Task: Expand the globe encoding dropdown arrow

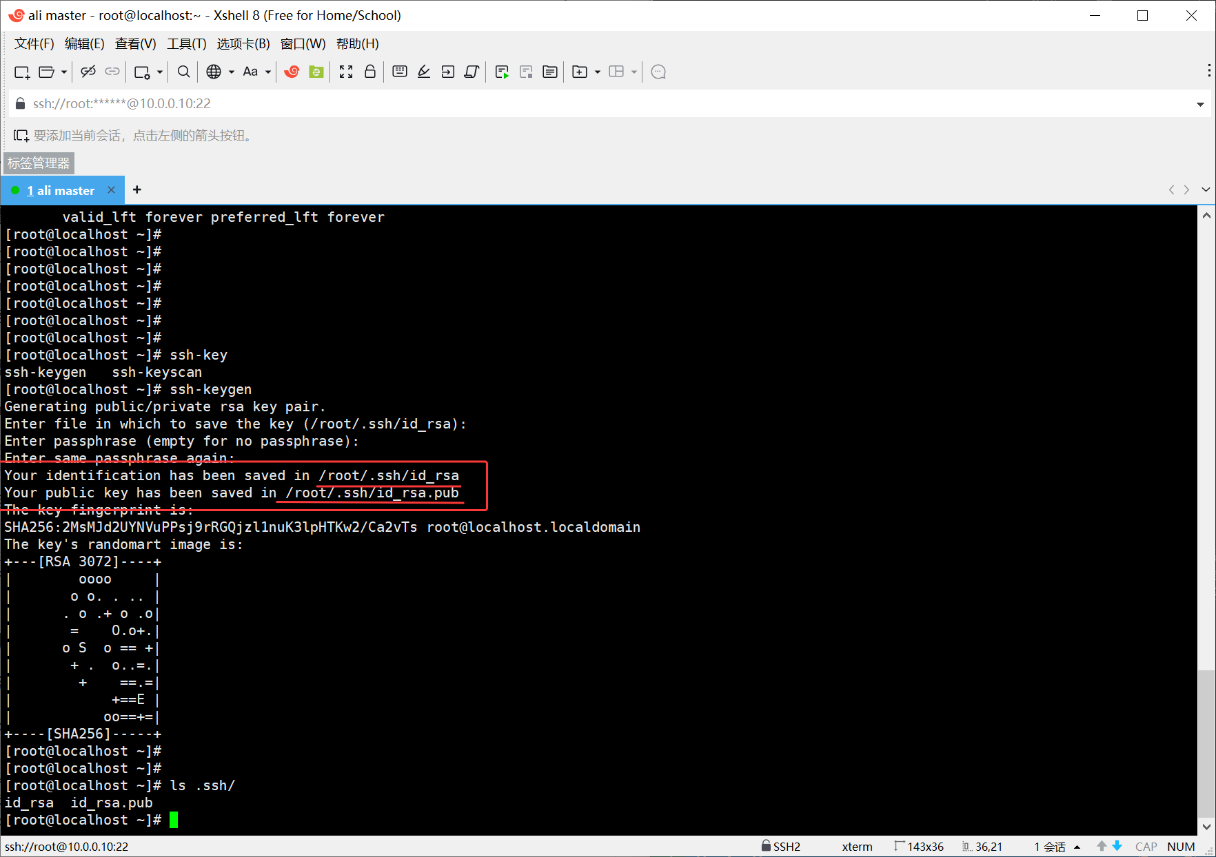Action: [232, 72]
